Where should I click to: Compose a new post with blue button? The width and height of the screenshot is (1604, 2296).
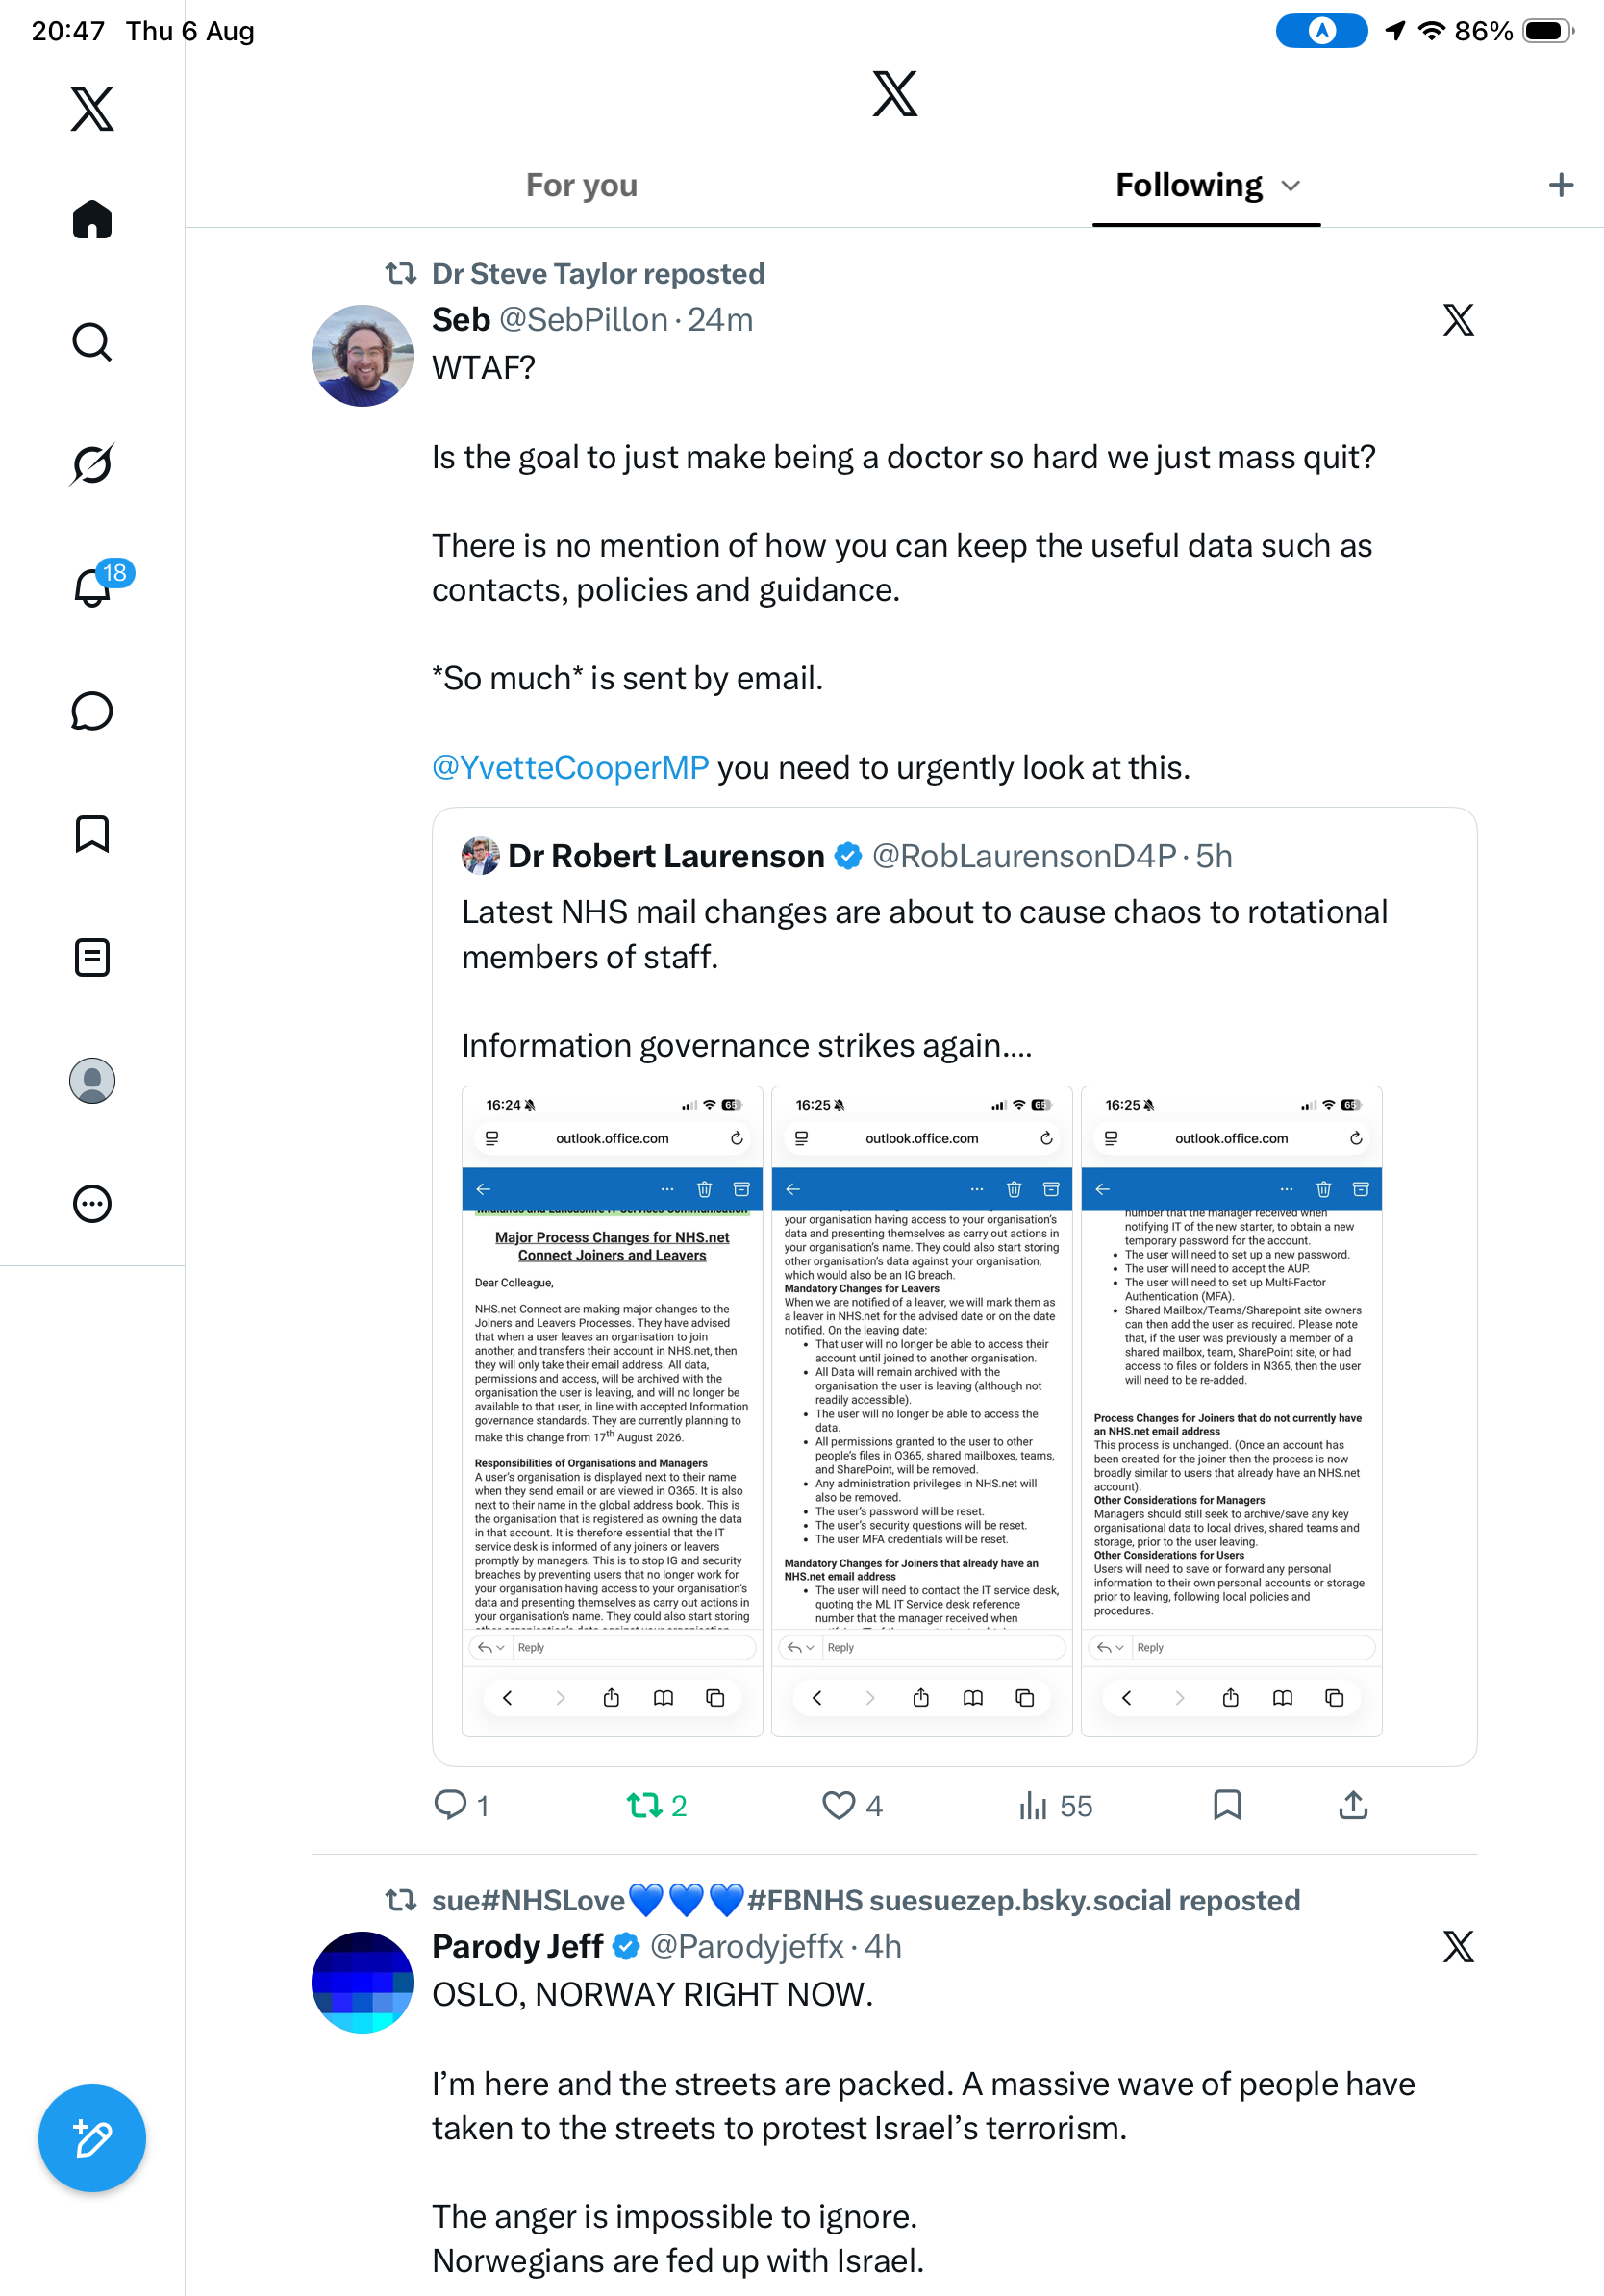92,2138
